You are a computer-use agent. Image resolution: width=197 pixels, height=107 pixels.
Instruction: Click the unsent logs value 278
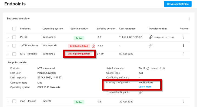point(141,73)
